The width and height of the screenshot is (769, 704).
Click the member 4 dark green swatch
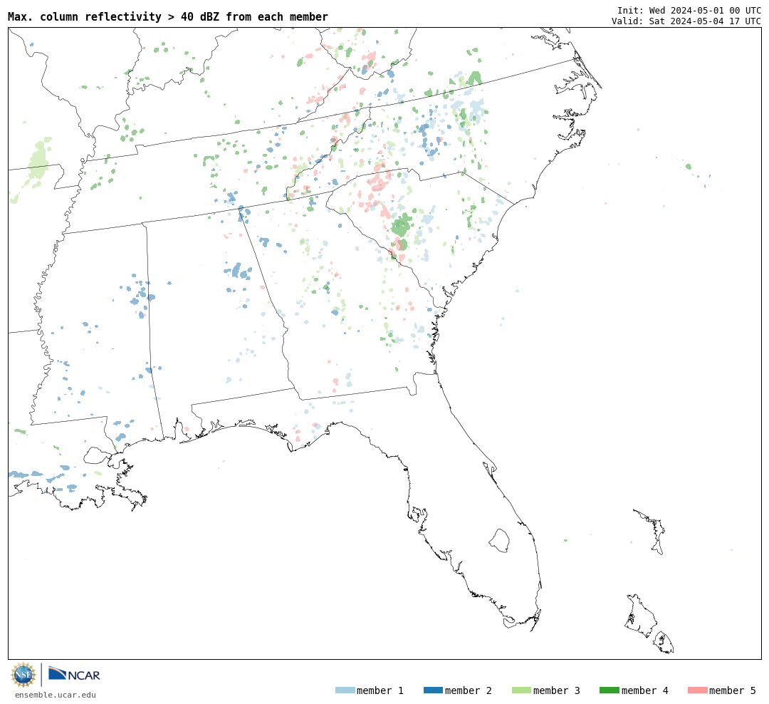[609, 690]
